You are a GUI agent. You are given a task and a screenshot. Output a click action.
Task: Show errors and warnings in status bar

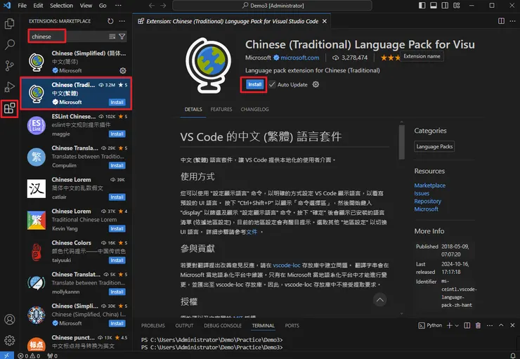click(29, 355)
